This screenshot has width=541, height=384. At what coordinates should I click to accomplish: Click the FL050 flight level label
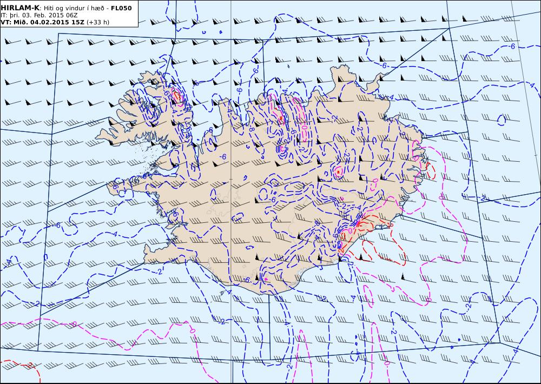point(121,8)
